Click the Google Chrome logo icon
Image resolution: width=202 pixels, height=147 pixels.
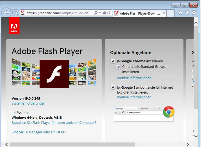[x=169, y=112]
